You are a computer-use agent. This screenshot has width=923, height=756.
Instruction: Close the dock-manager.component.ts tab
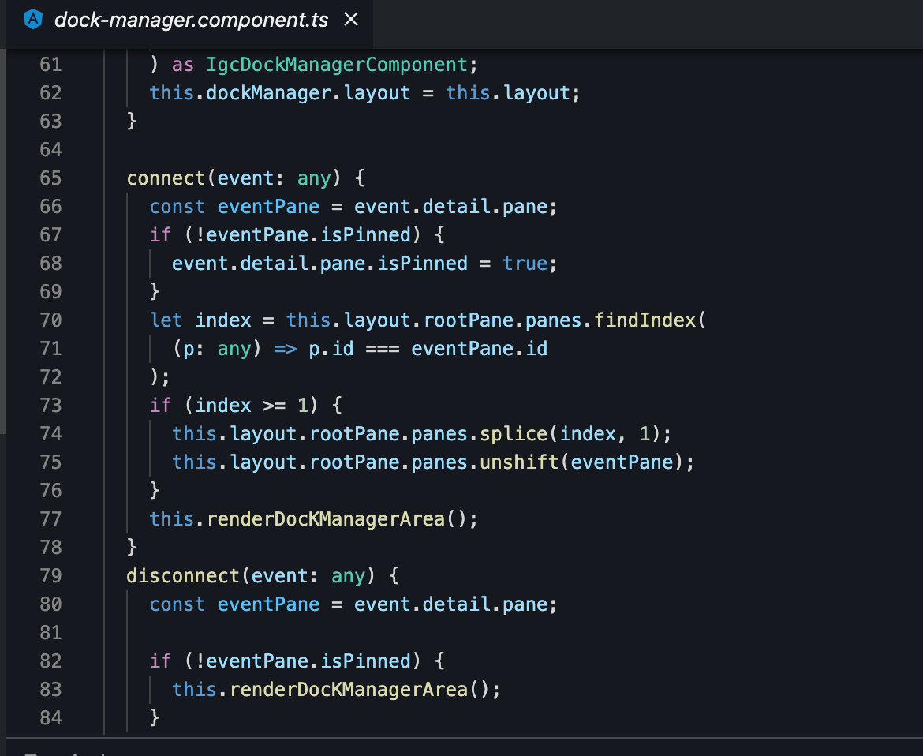pyautogui.click(x=350, y=20)
